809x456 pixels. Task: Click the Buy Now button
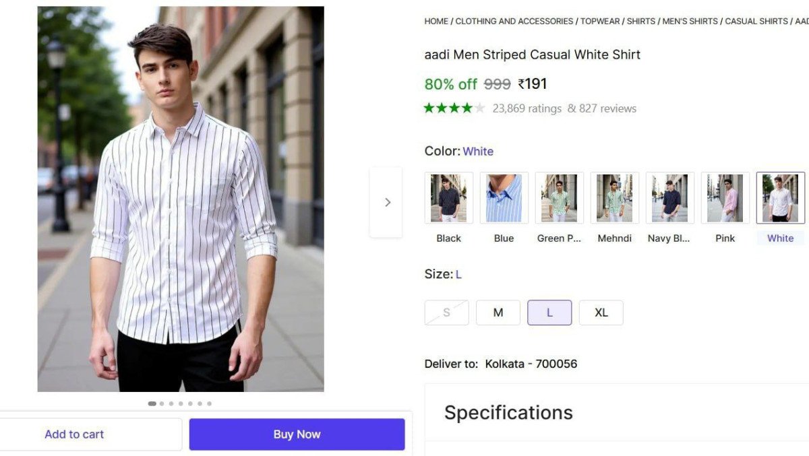297,434
